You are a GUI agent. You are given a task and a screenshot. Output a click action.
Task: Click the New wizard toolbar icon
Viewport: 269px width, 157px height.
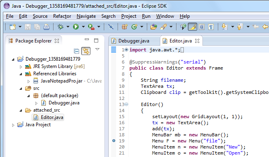pyautogui.click(x=13, y=27)
